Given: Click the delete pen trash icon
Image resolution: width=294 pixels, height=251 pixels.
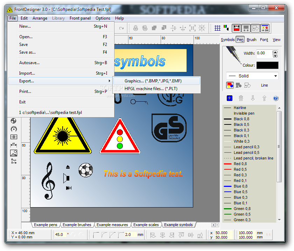Looking at the screenshot, I should (241, 98).
